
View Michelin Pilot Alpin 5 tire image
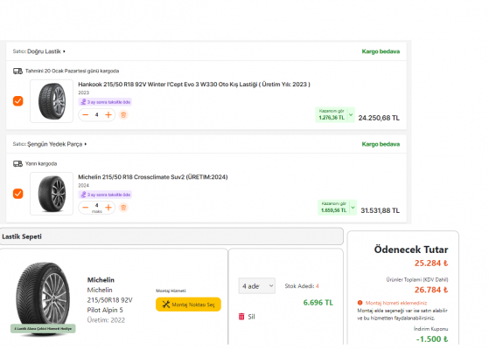pyautogui.click(x=43, y=298)
